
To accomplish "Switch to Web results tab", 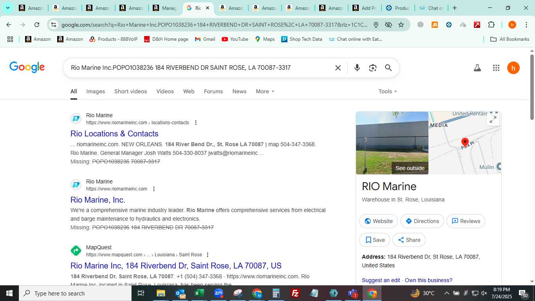I will pyautogui.click(x=189, y=91).
